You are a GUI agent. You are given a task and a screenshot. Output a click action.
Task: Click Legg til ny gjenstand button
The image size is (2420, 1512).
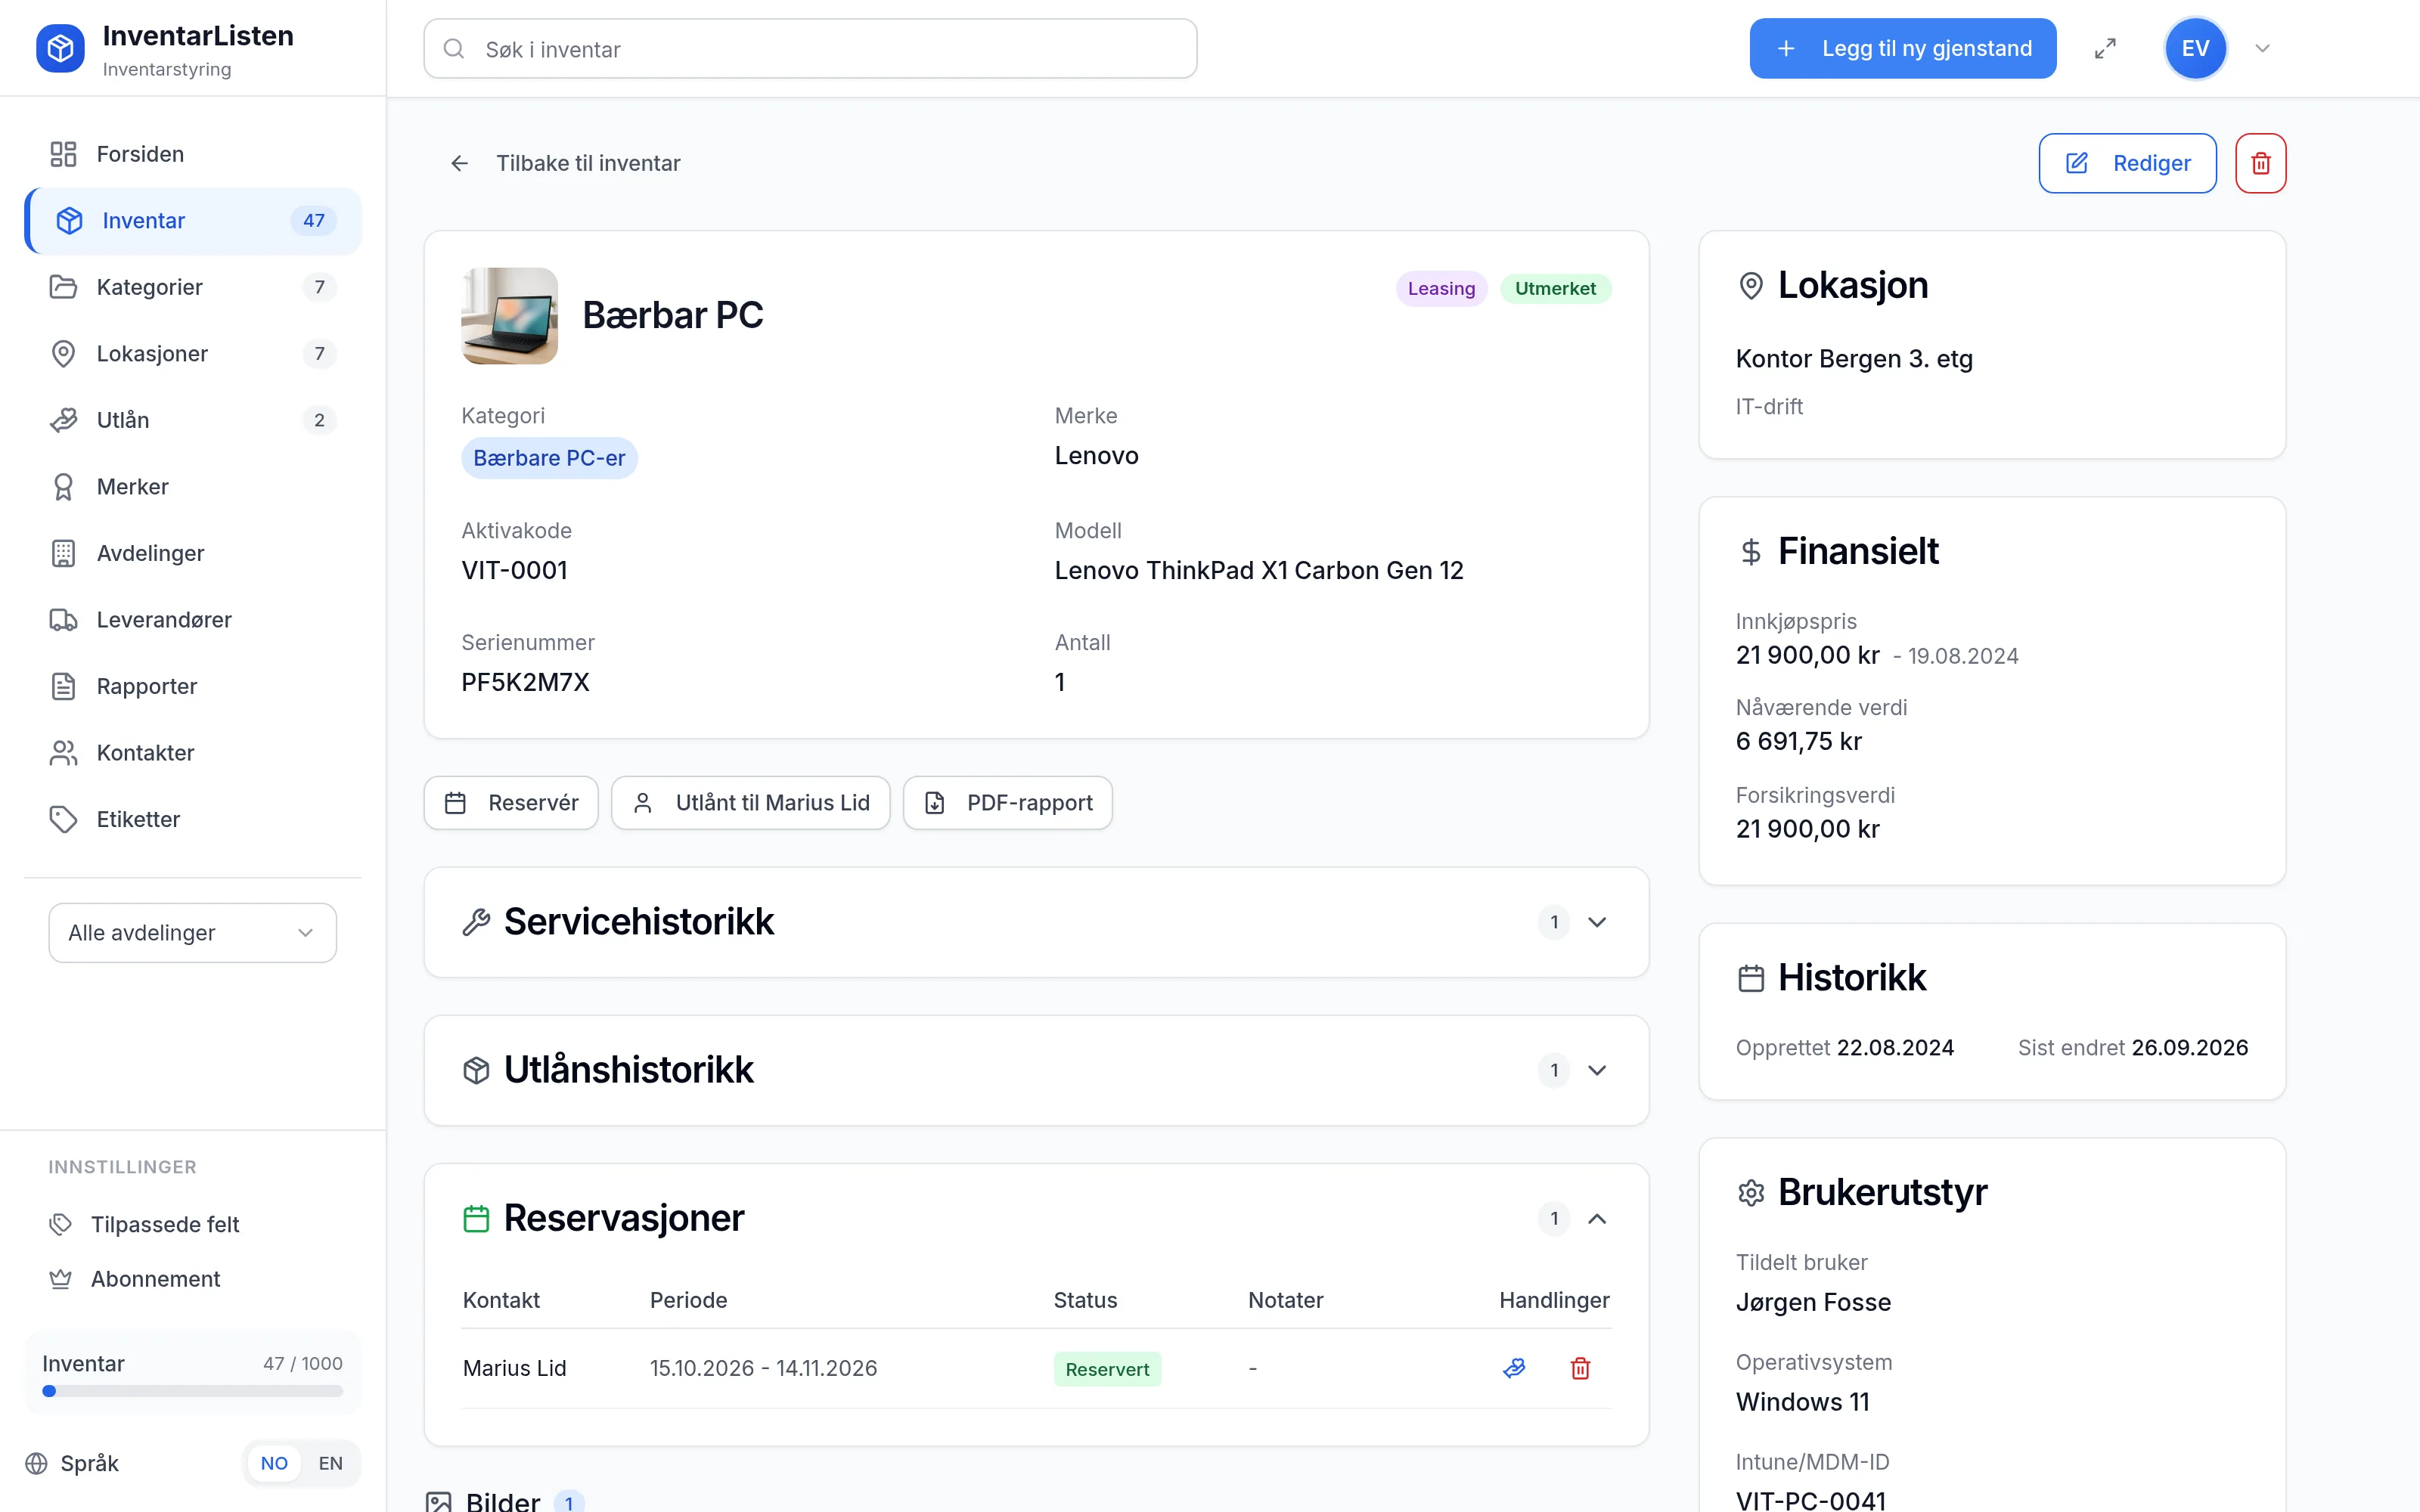pos(1902,48)
